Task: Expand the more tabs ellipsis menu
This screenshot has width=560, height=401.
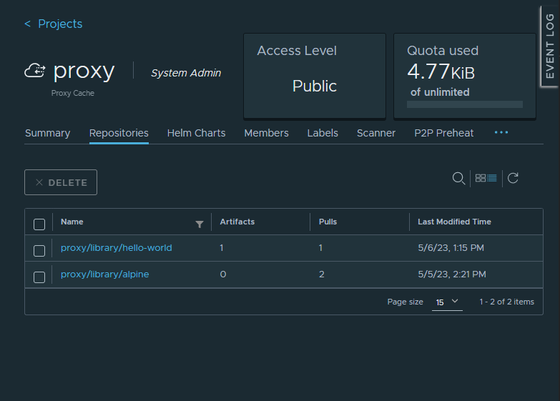Action: pyautogui.click(x=501, y=133)
